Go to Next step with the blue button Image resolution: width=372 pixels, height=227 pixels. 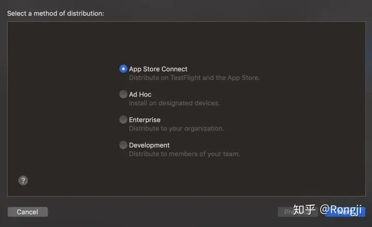coord(346,212)
